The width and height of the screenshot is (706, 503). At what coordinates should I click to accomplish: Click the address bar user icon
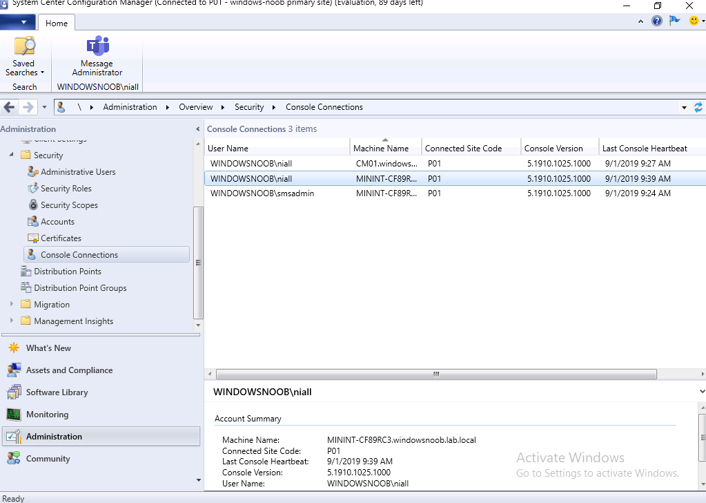click(61, 107)
